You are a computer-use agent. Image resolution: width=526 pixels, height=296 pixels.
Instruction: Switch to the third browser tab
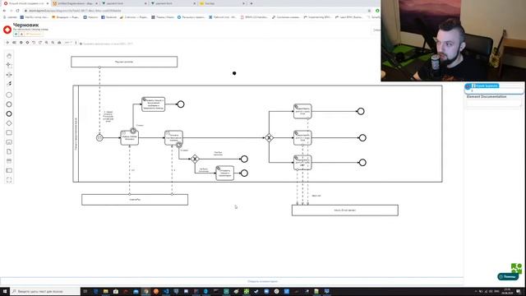pyautogui.click(x=124, y=3)
